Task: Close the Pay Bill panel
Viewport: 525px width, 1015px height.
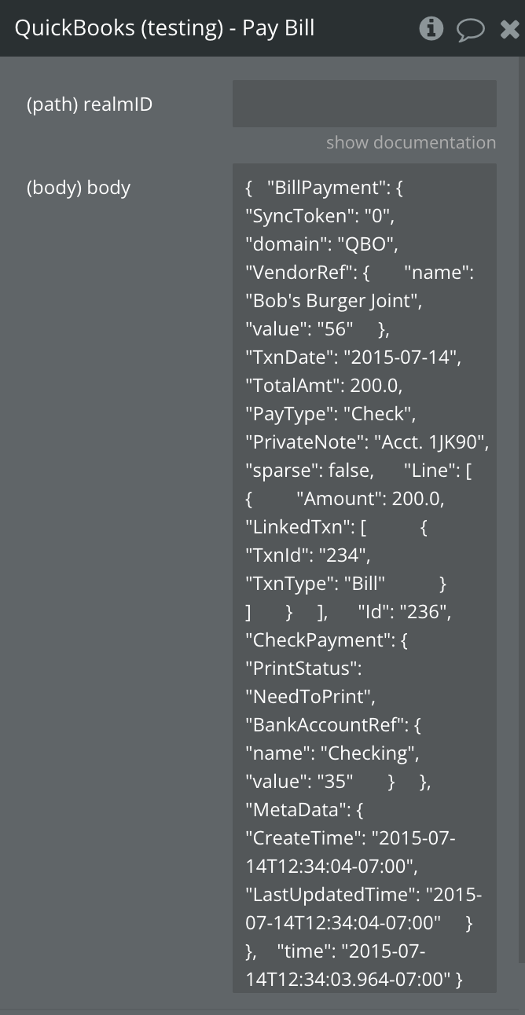Action: point(510,30)
